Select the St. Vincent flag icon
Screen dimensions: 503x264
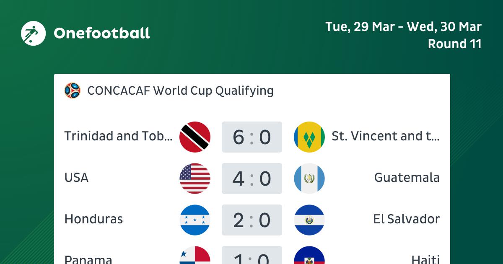[309, 137]
